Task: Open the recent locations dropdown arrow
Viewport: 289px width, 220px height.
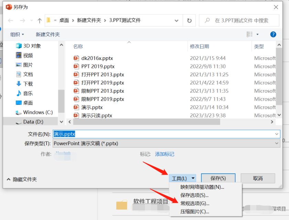Action: tap(32, 20)
